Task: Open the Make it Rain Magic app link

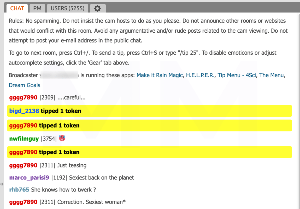Action: pyautogui.click(x=160, y=75)
